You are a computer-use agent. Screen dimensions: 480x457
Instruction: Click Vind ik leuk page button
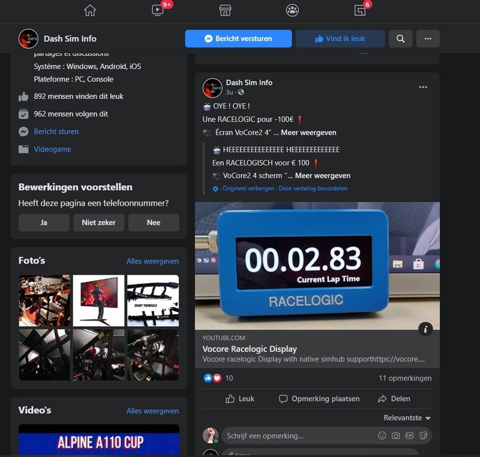point(340,38)
